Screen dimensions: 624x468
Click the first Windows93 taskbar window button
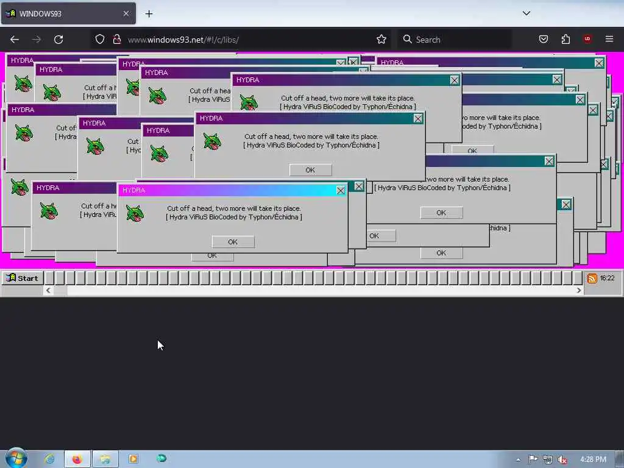tap(49, 278)
